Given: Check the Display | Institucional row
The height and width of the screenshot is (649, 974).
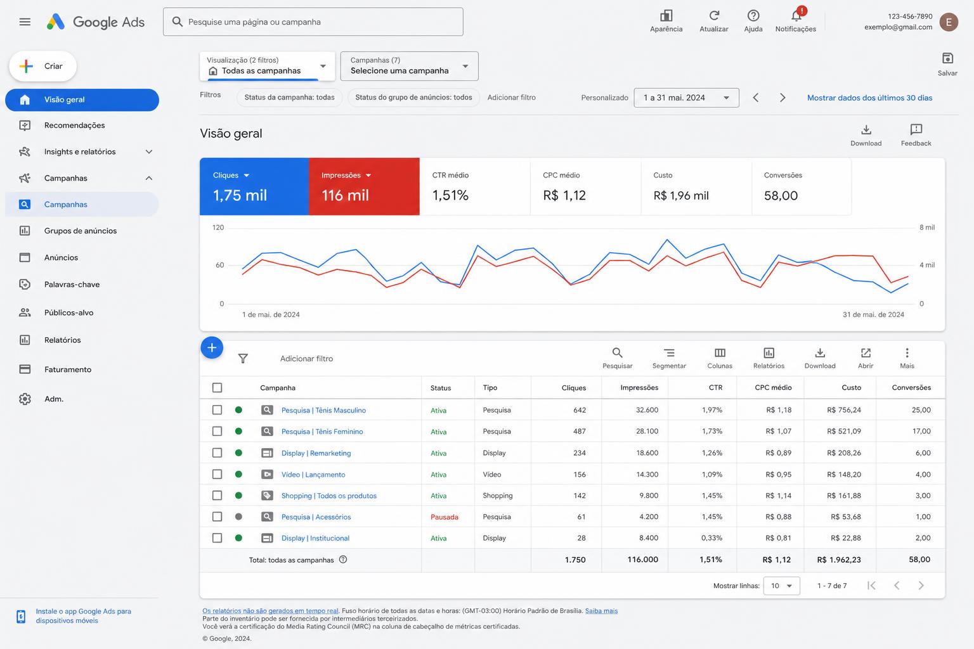Looking at the screenshot, I should (217, 538).
